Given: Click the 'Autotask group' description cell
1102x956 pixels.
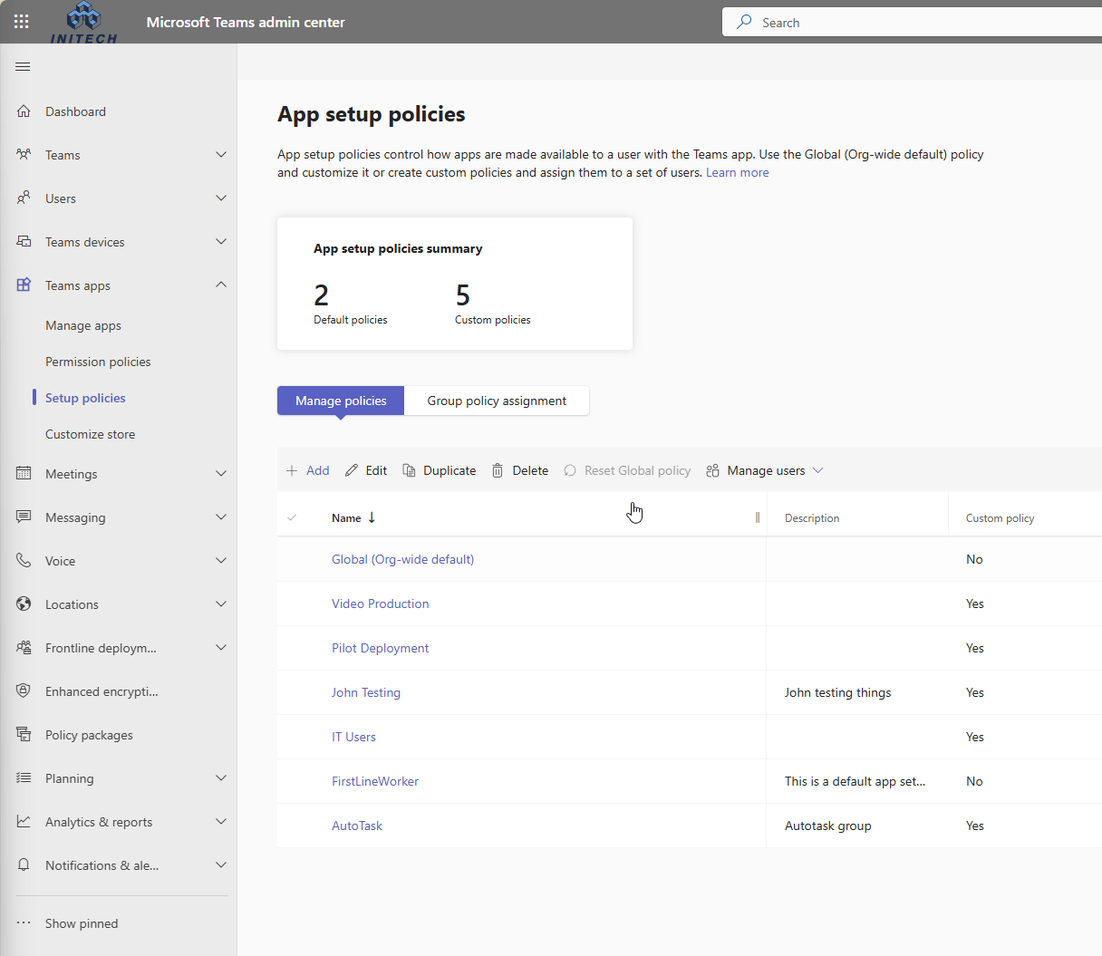Looking at the screenshot, I should tap(828, 826).
